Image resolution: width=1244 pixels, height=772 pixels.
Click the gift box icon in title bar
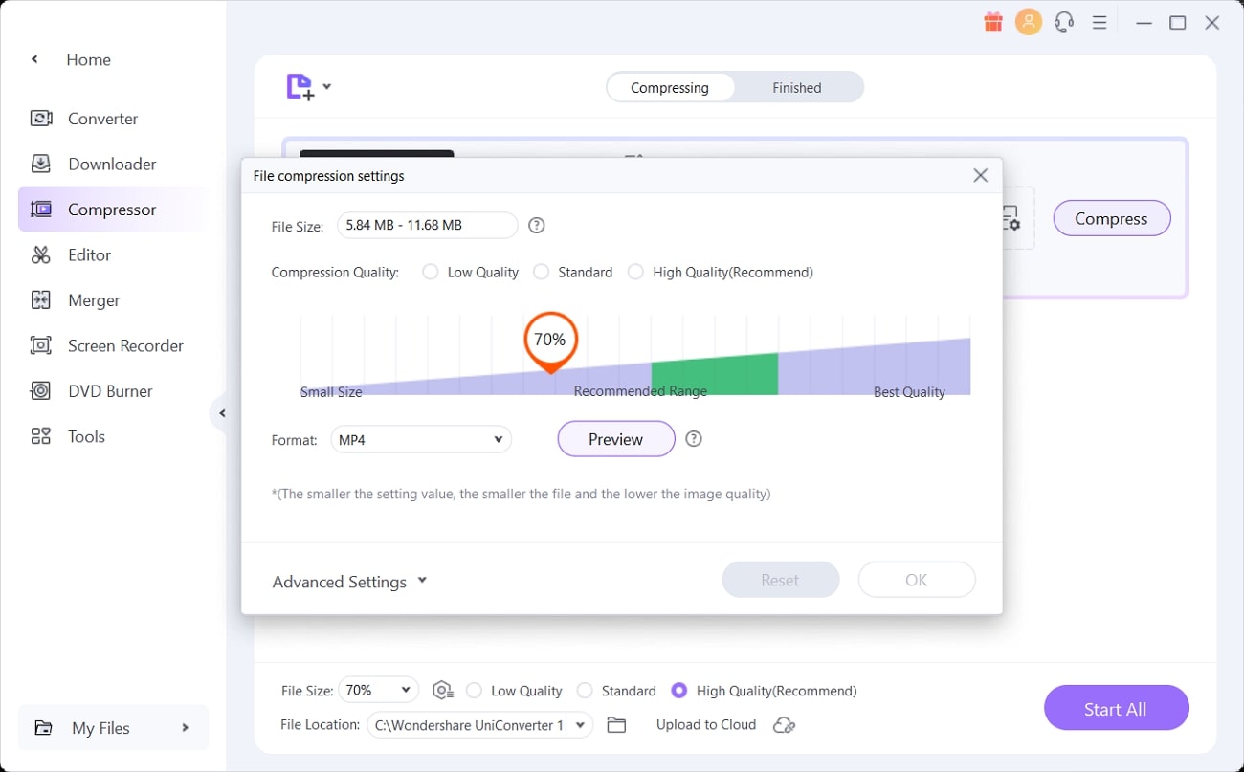(x=992, y=22)
